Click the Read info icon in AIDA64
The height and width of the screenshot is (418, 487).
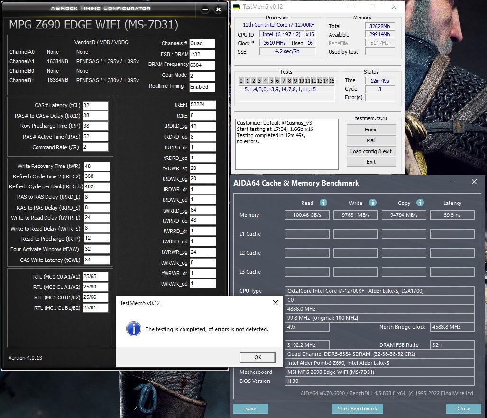point(323,203)
